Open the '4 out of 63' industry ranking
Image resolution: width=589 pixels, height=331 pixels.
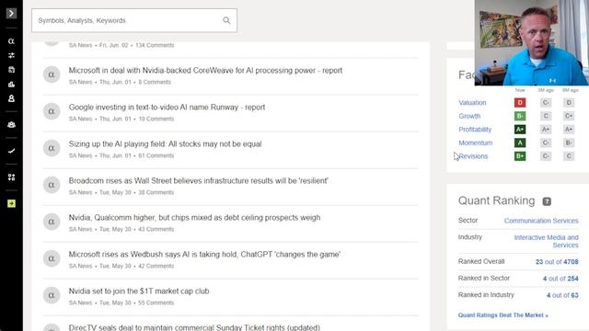coord(562,295)
